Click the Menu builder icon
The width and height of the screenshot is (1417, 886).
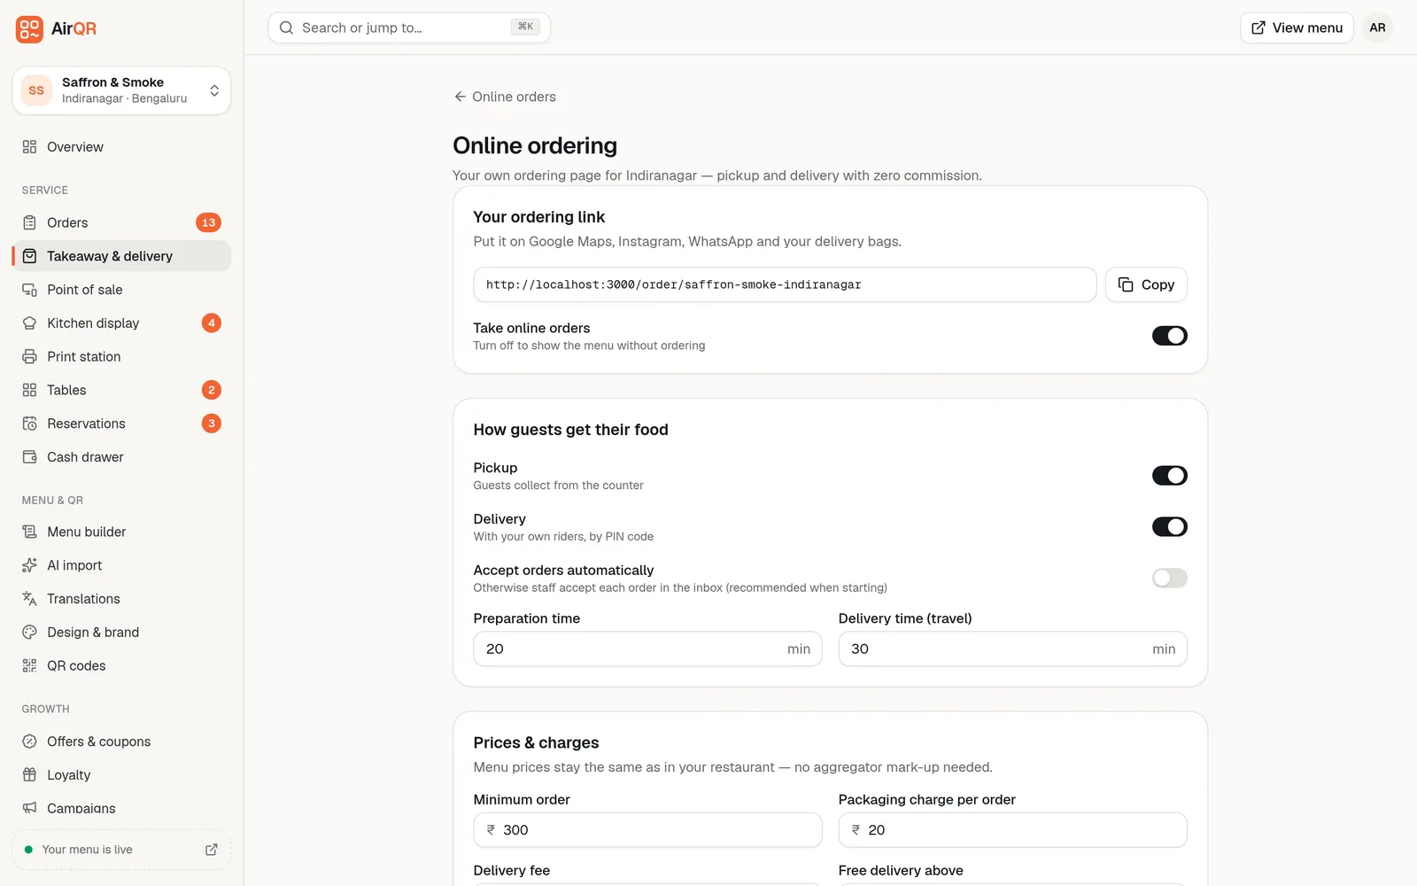(29, 532)
